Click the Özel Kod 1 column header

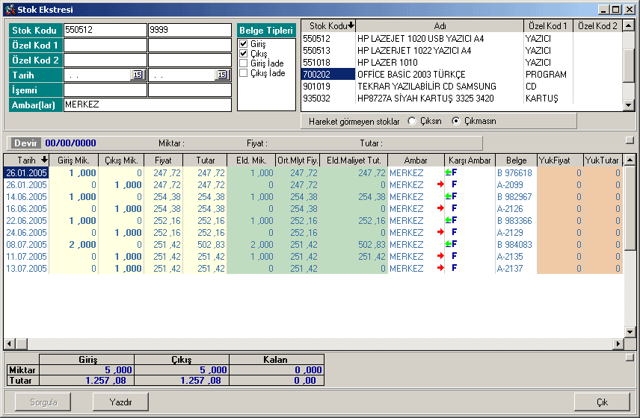[x=548, y=26]
